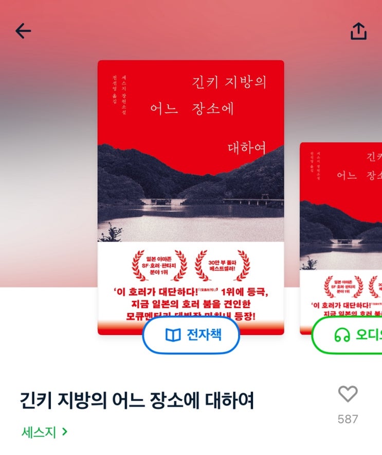The width and height of the screenshot is (382, 455).
Task: Select the 전자책 format button
Action: pos(191,335)
